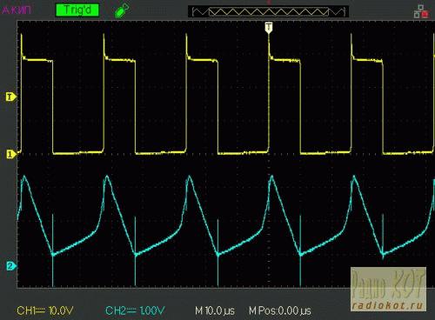This screenshot has width=435, height=320.
Task: Click the M Pos:0.00µs position readout
Action: coord(280,310)
